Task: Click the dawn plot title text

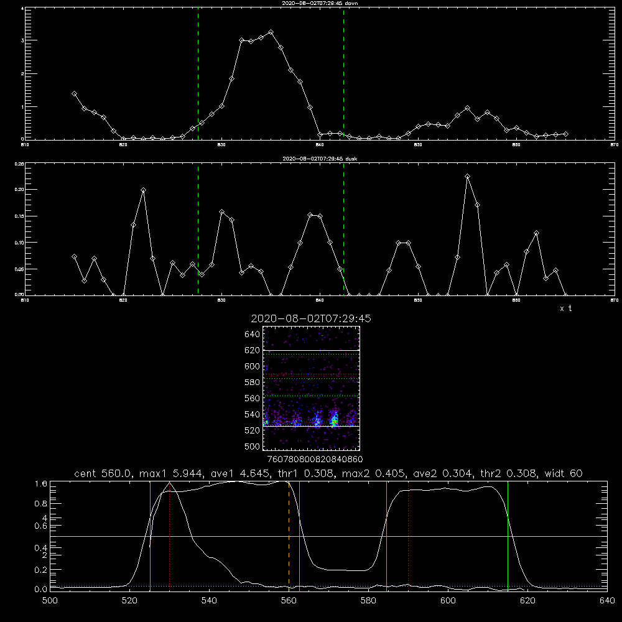Action: (320, 3)
